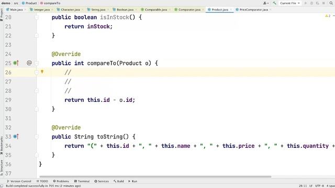The image size is (335, 188).
Task: Open the Main.java editor tab
Action: pos(16,9)
